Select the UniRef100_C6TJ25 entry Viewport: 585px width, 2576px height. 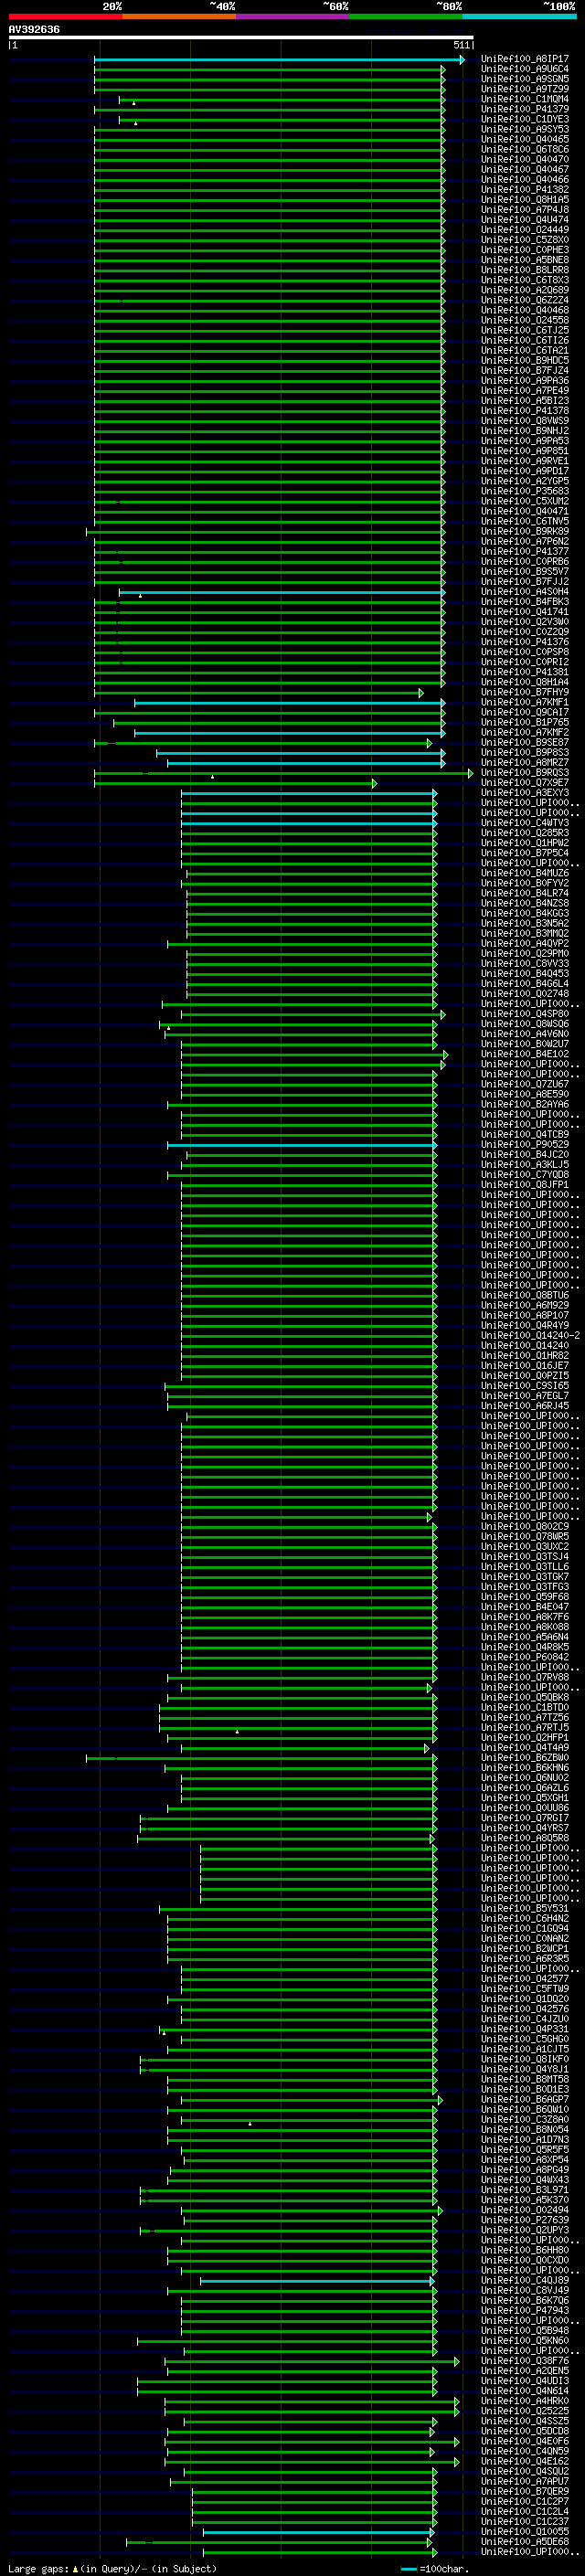524,330
